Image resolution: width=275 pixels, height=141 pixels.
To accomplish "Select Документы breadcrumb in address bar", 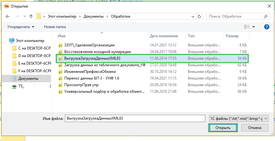I will point(93,16).
